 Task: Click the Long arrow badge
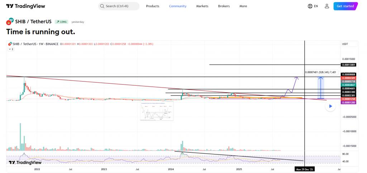tap(62, 22)
